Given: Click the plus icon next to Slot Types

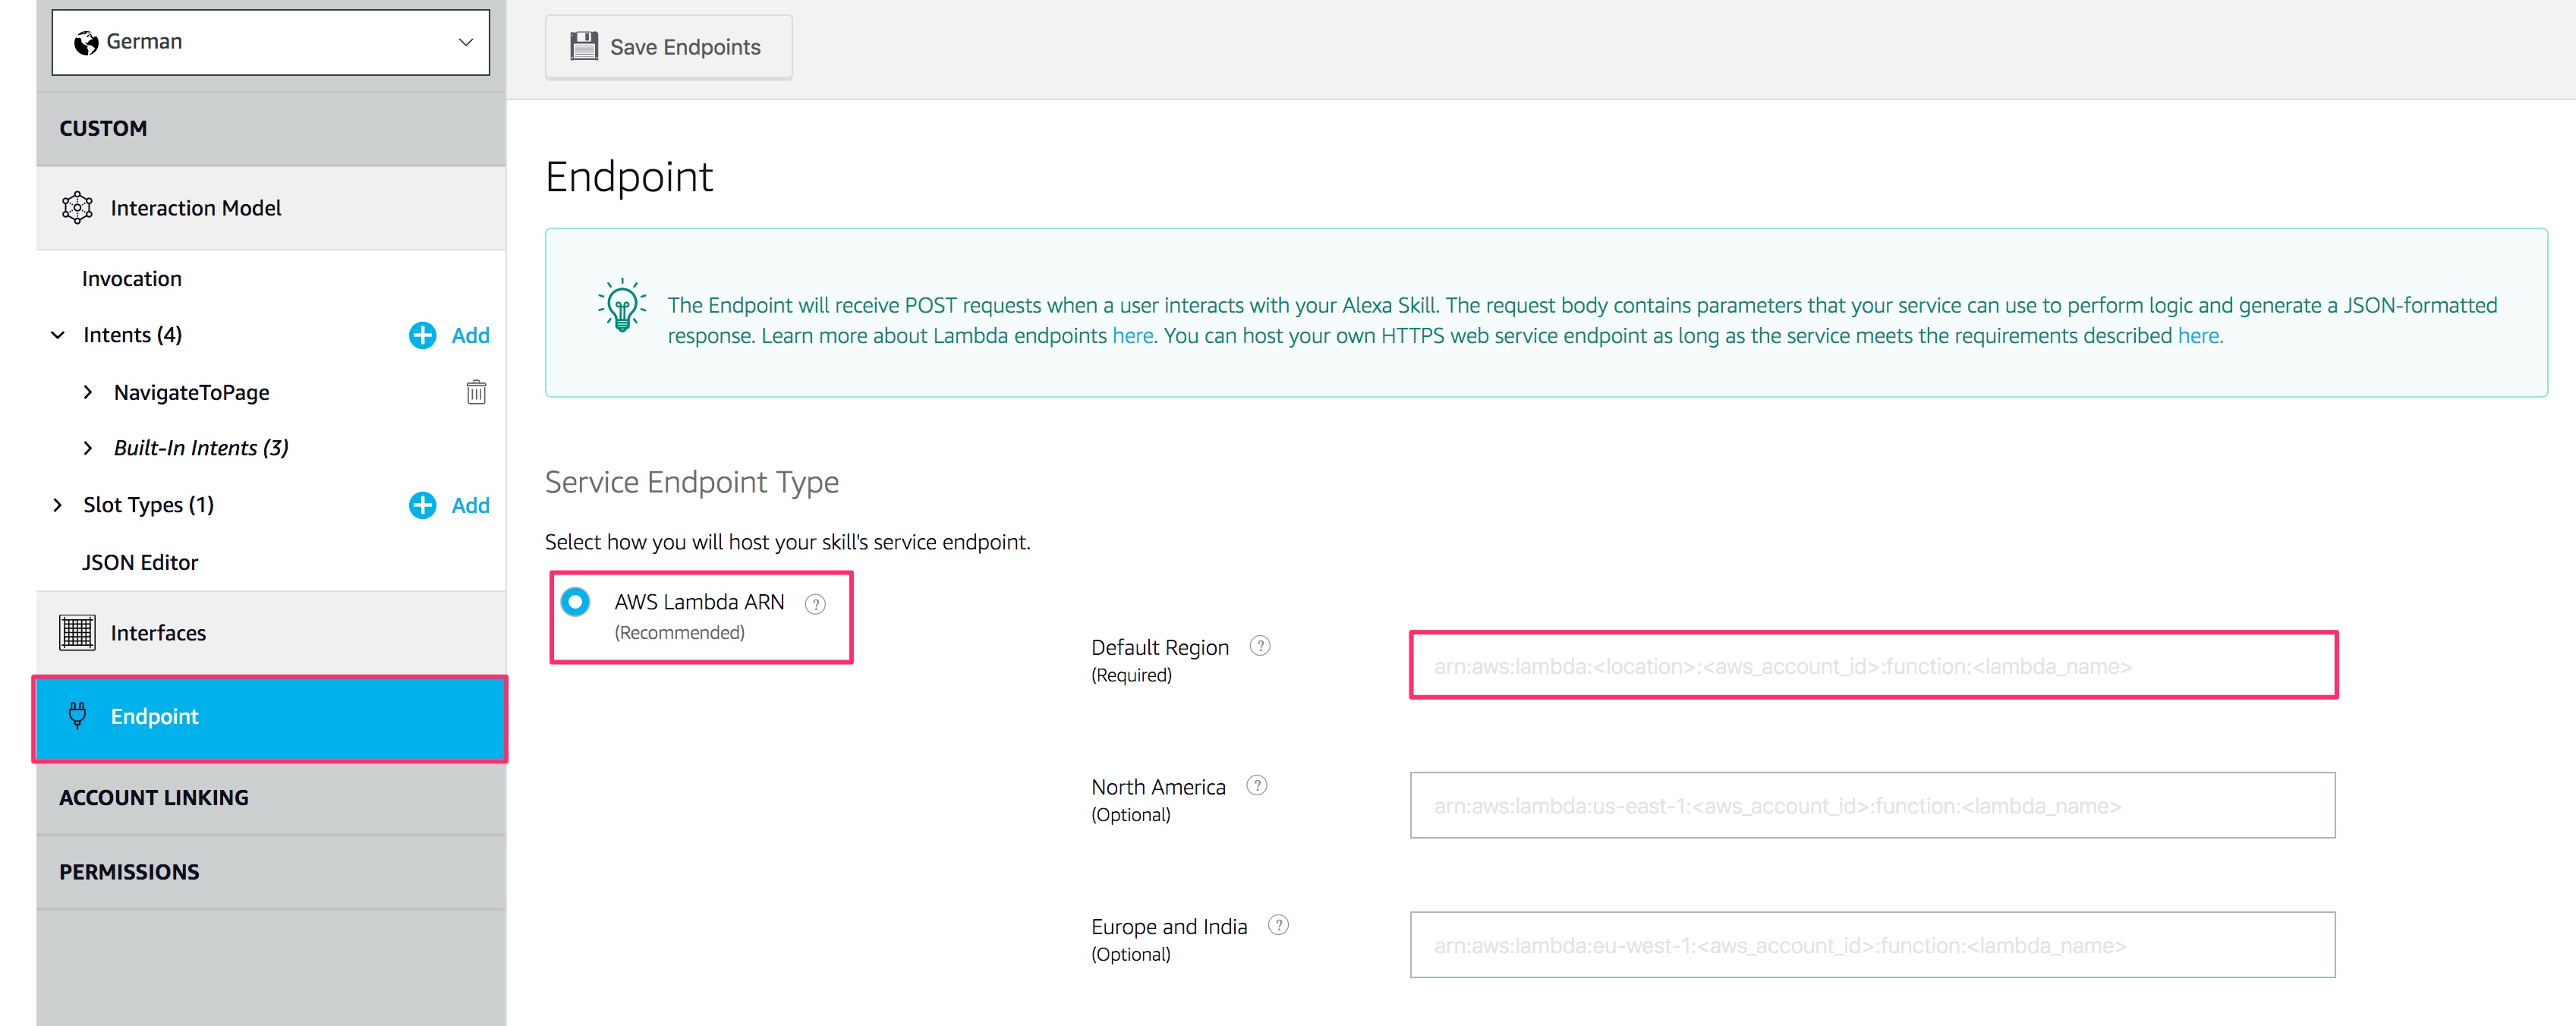Looking at the screenshot, I should tap(422, 505).
